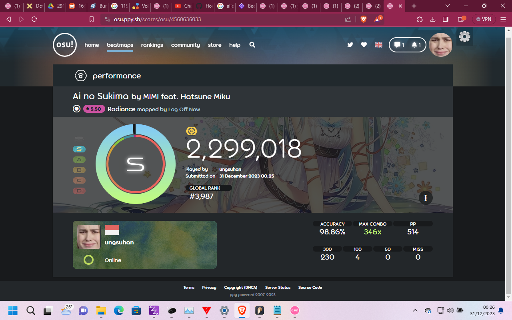Switch to the GitHub browser tab

[x=204, y=6]
